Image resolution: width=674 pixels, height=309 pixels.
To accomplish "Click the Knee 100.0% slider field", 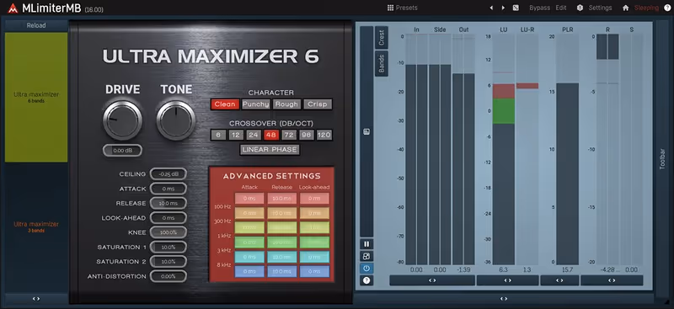I will click(x=168, y=232).
